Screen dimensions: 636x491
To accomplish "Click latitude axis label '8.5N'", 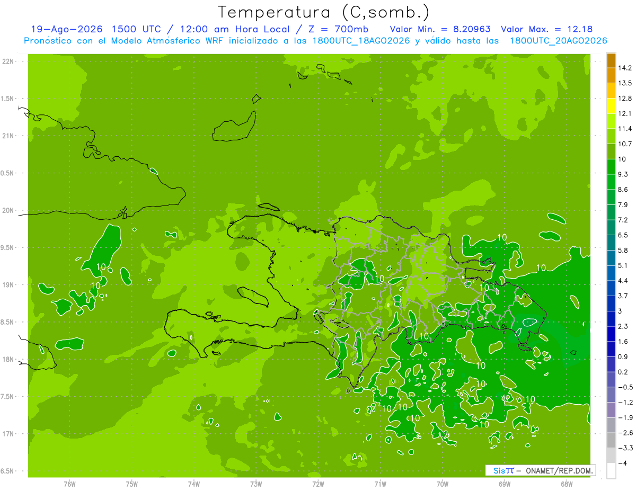I will (x=7, y=323).
